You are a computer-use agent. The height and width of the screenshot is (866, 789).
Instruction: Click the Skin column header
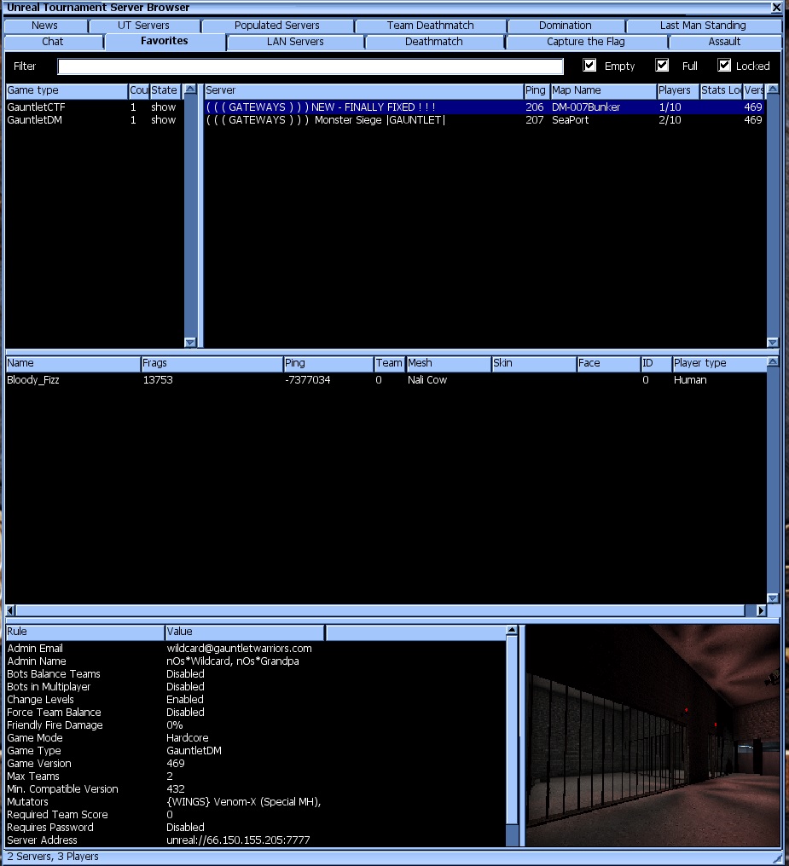pos(534,363)
